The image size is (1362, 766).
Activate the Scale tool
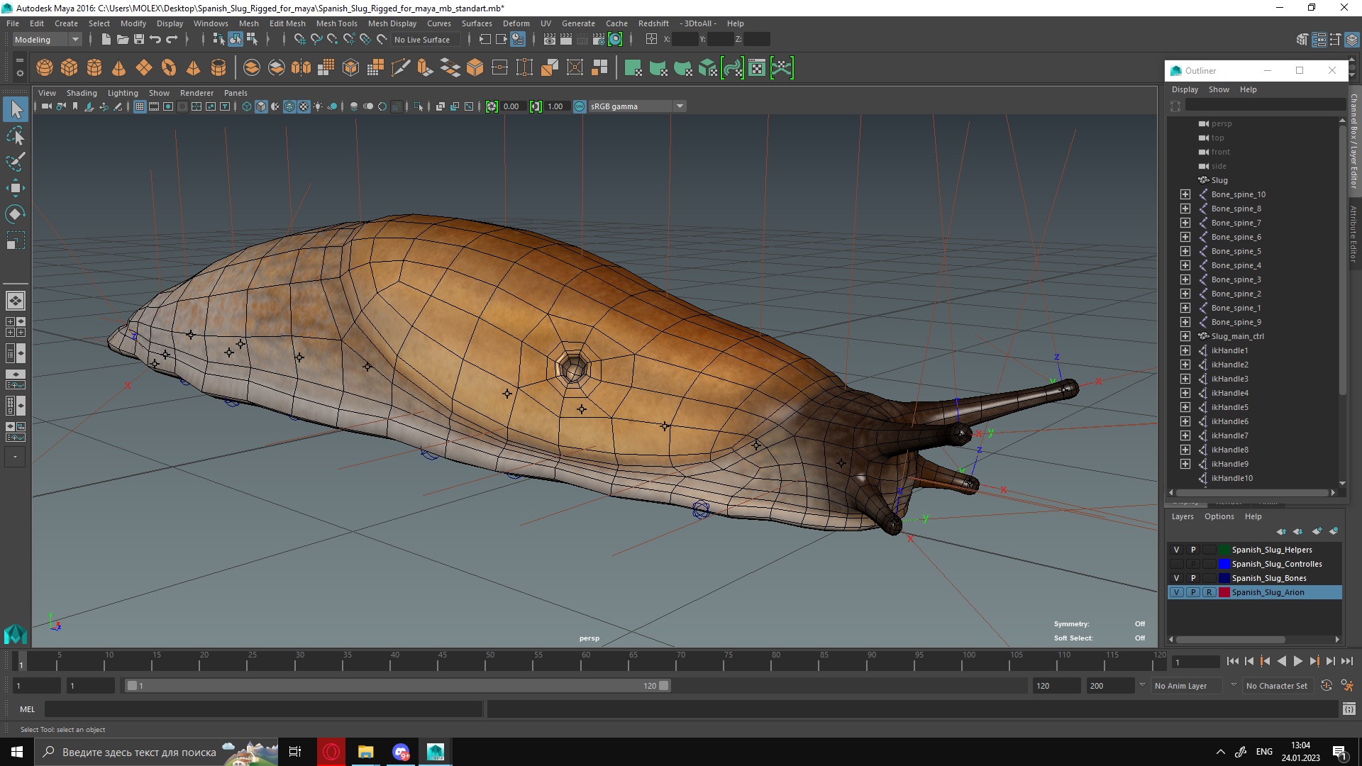coord(16,240)
